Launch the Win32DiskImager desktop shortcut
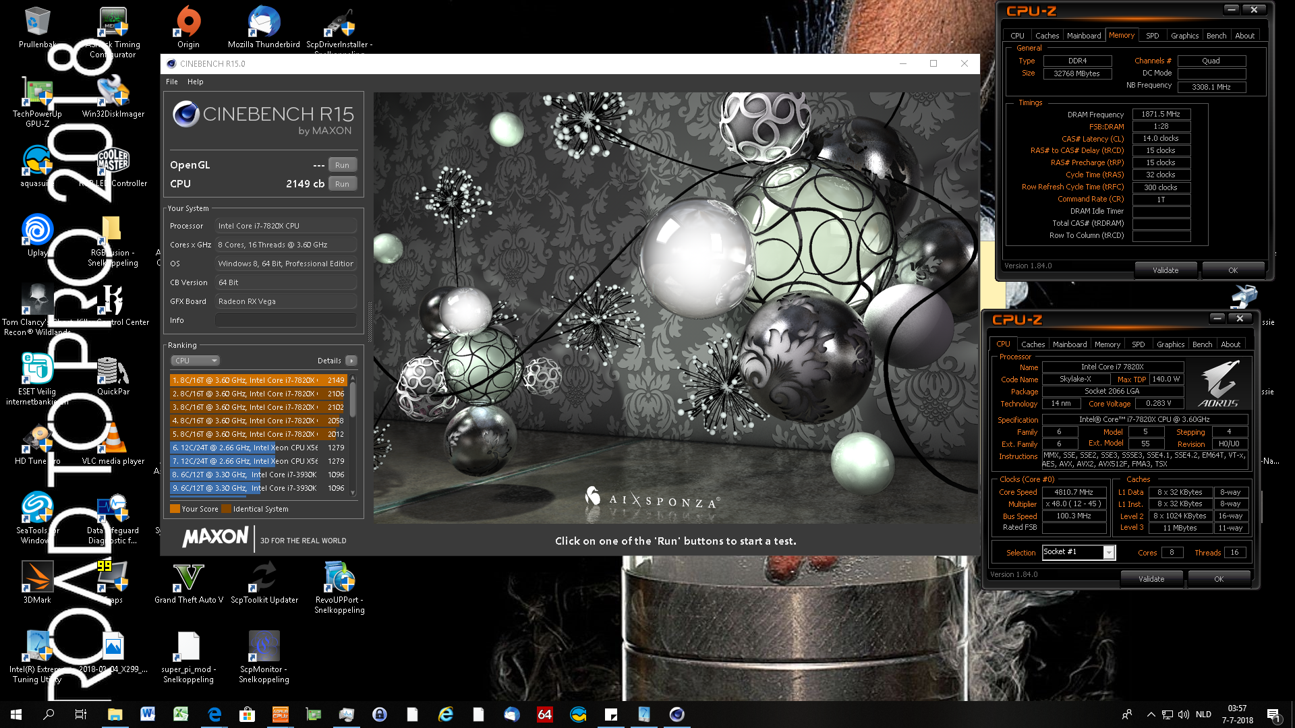 [x=113, y=96]
